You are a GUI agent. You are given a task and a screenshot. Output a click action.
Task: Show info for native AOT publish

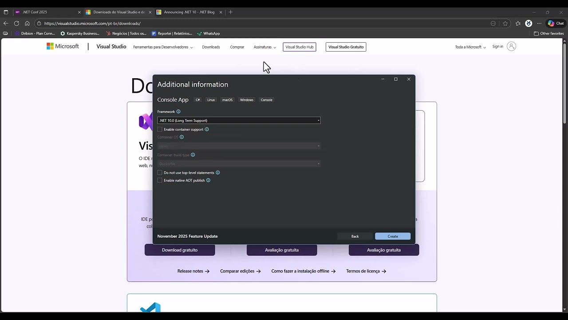(x=208, y=180)
